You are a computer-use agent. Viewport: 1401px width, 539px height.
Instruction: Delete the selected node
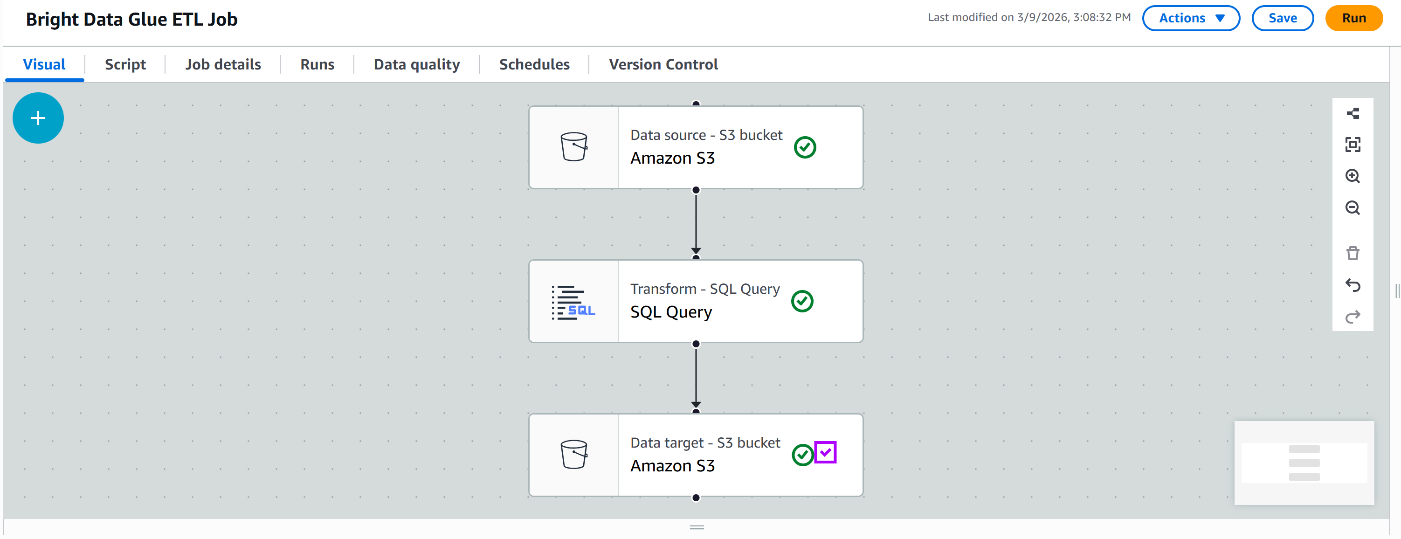pos(1353,253)
